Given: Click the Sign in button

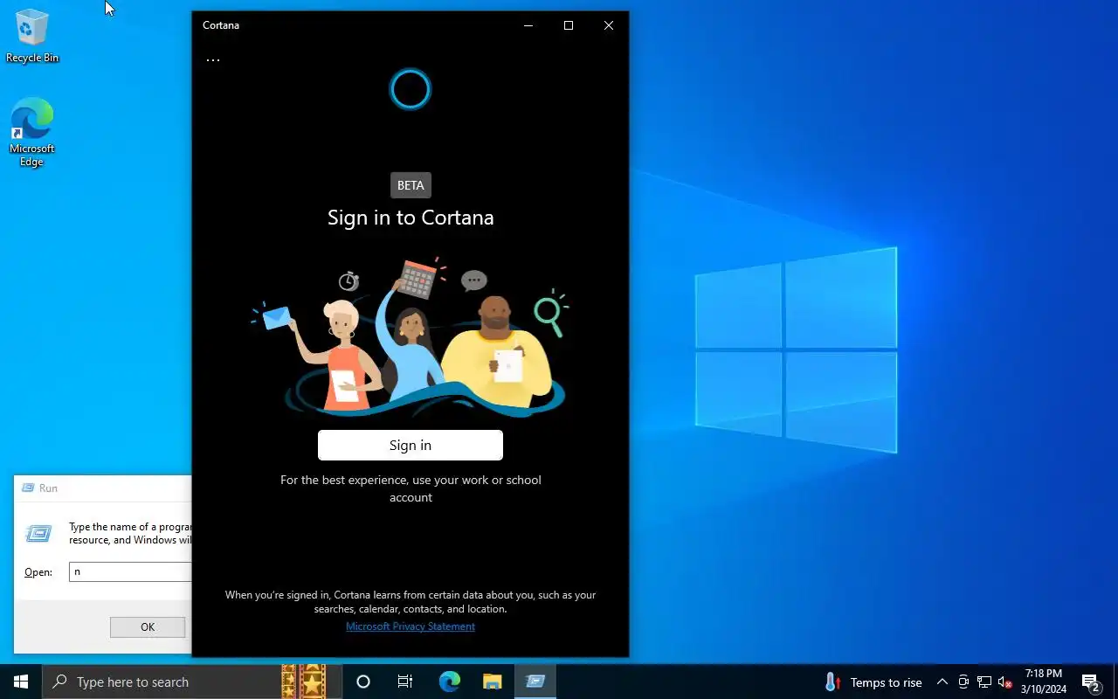Looking at the screenshot, I should tap(411, 446).
